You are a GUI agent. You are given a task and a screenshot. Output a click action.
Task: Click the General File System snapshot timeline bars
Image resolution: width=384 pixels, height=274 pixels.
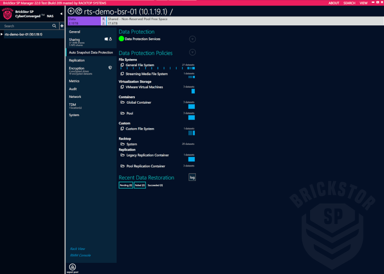click(x=157, y=68)
